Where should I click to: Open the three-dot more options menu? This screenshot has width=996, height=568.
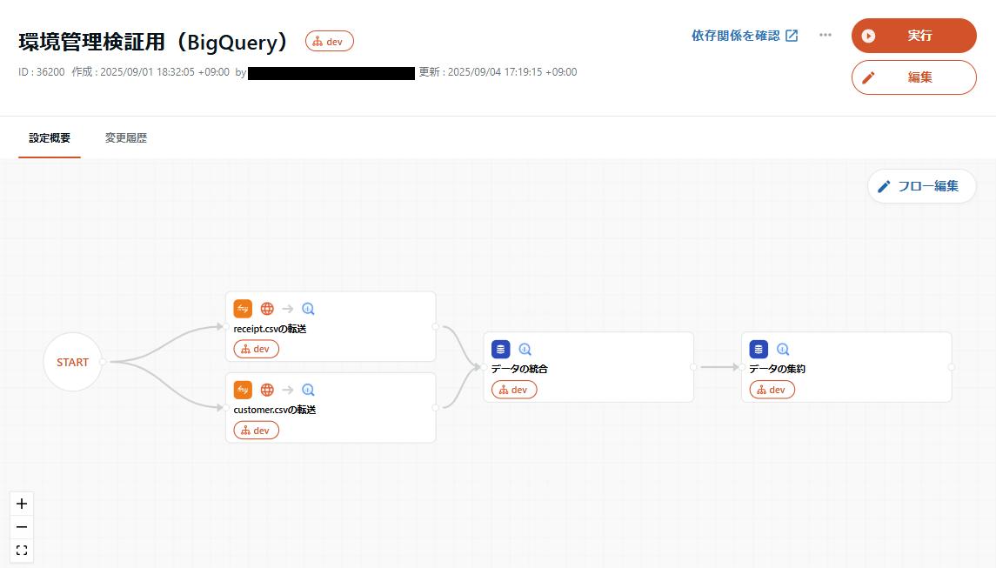[826, 35]
